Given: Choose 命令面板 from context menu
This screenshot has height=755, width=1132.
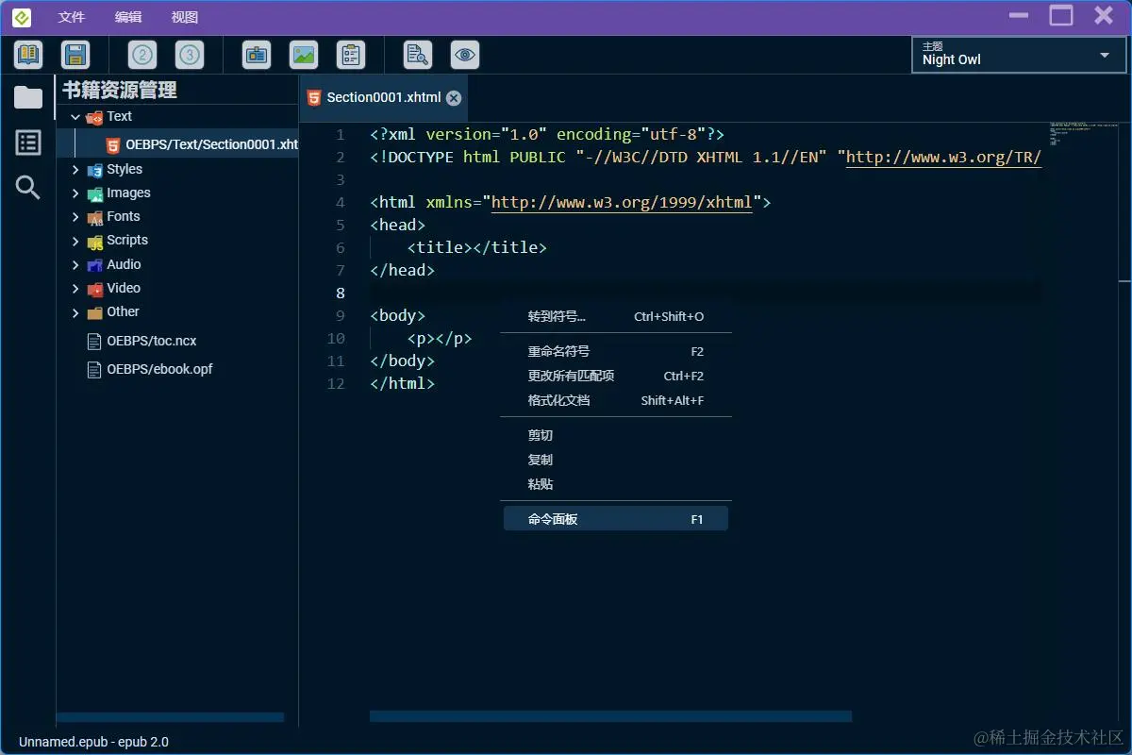Looking at the screenshot, I should click(x=616, y=519).
